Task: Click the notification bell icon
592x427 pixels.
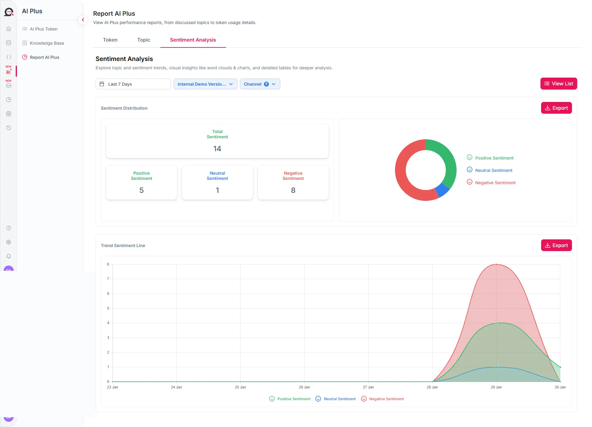Action: tap(9, 256)
